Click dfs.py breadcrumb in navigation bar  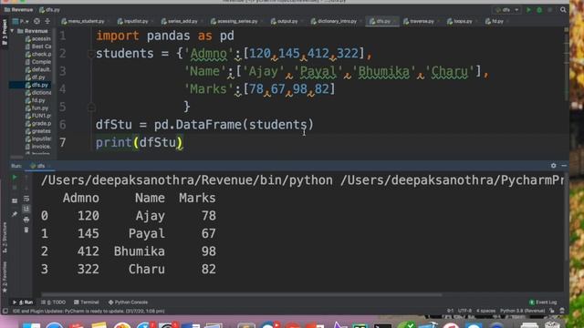tap(50, 10)
